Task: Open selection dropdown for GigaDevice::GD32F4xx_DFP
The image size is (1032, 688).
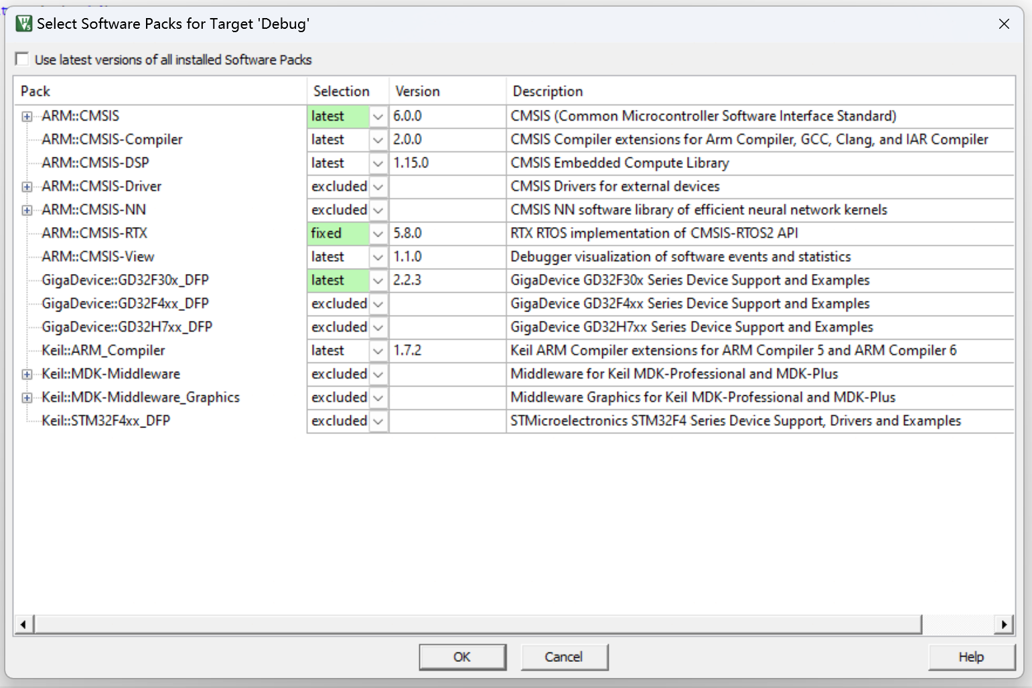Action: [378, 304]
